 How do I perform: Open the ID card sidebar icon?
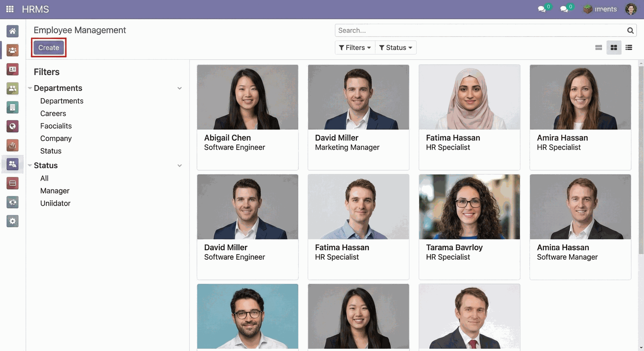pyautogui.click(x=12, y=69)
